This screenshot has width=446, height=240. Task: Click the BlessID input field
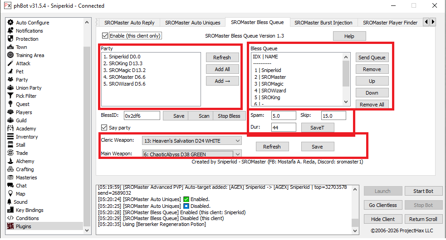pyautogui.click(x=142, y=116)
